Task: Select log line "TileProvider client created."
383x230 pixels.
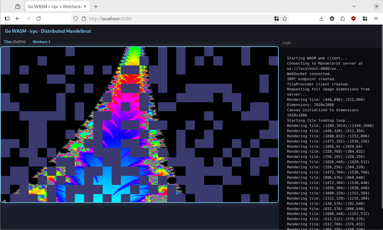Action: 318,84
